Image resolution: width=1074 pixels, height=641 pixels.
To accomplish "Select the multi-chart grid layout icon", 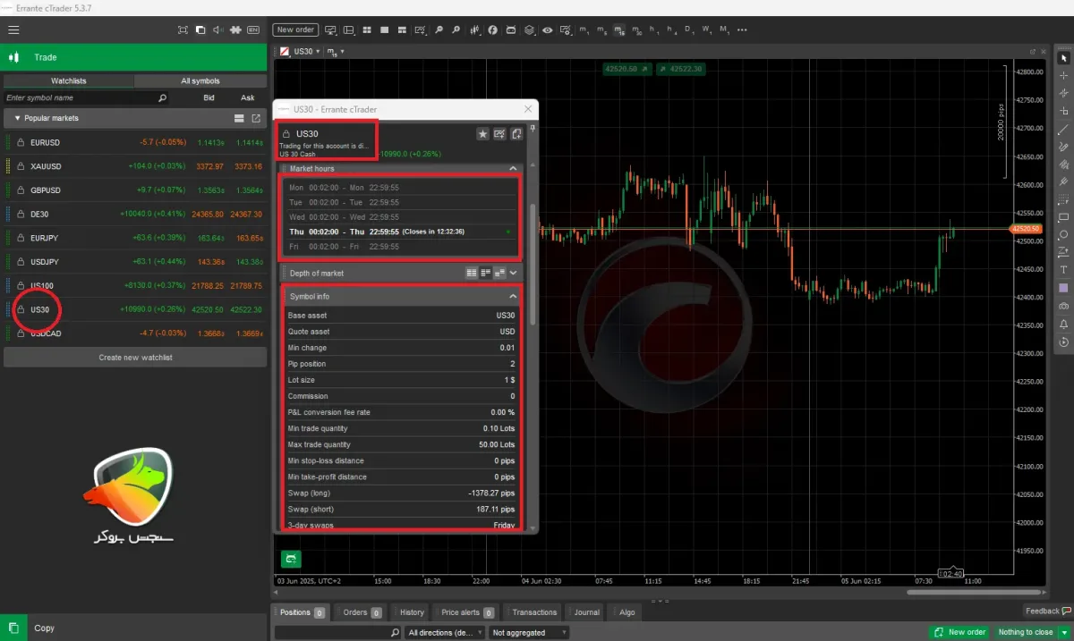I will point(367,30).
